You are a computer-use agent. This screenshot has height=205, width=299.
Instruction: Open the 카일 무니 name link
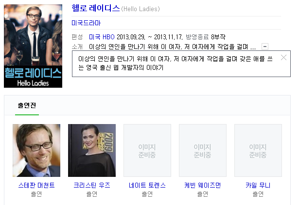[x=258, y=185]
